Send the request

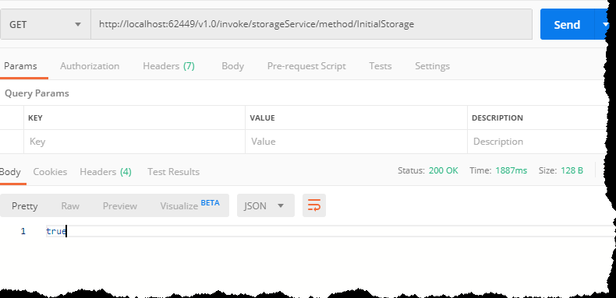(x=567, y=24)
